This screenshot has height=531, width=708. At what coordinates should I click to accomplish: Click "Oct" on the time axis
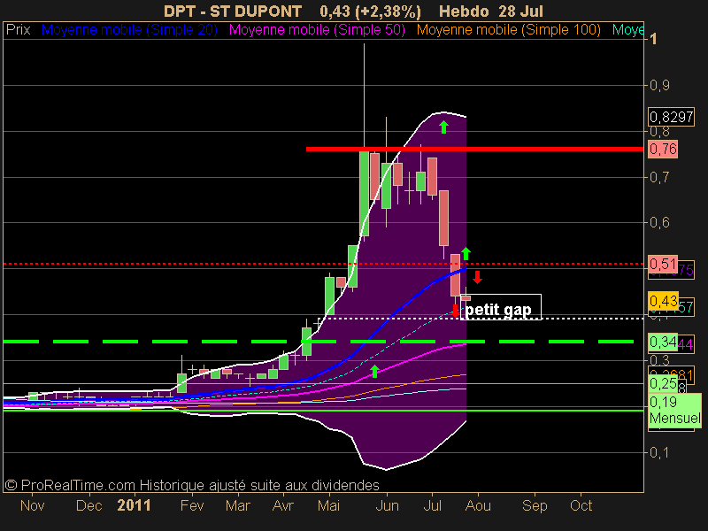point(581,505)
